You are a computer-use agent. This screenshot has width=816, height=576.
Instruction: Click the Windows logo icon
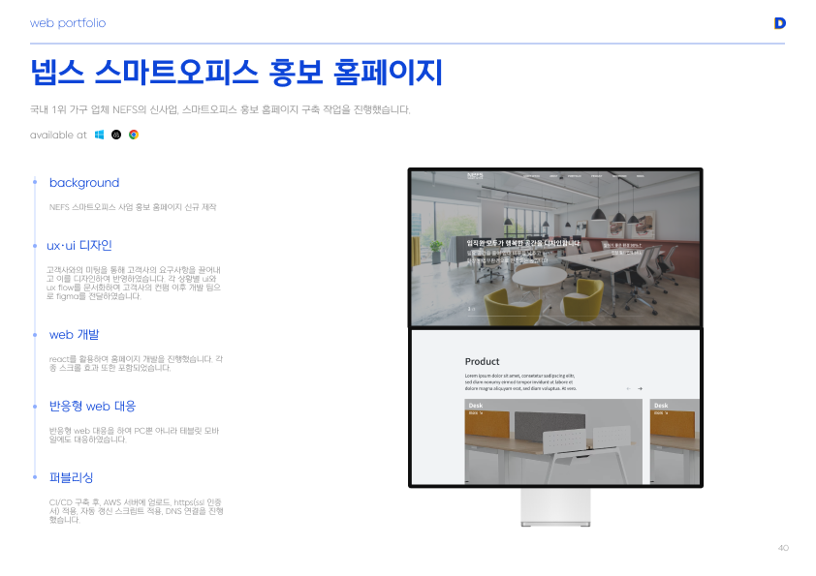pos(100,135)
